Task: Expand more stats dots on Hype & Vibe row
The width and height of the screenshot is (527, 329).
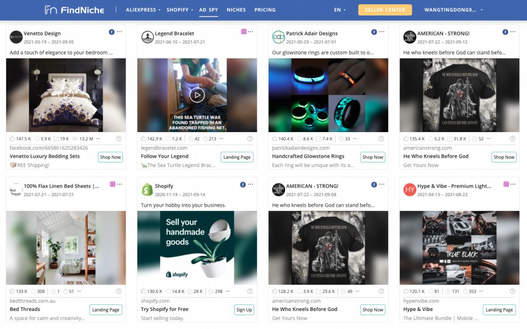Action: [481, 291]
